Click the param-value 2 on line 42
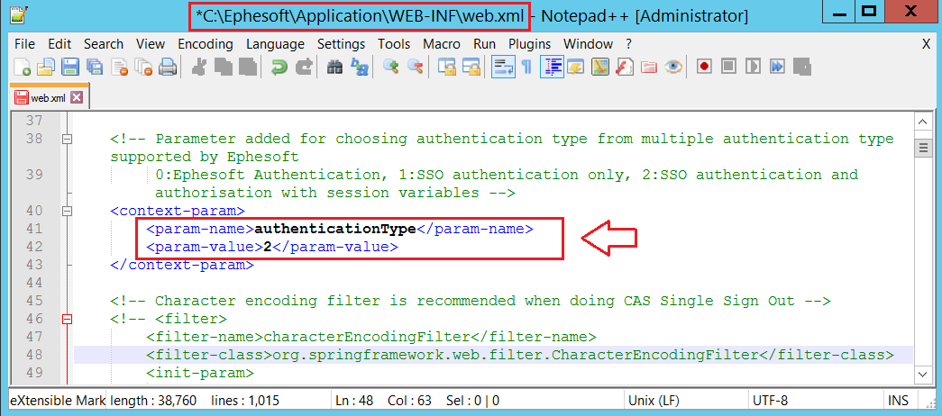This screenshot has width=942, height=416. coord(268,248)
